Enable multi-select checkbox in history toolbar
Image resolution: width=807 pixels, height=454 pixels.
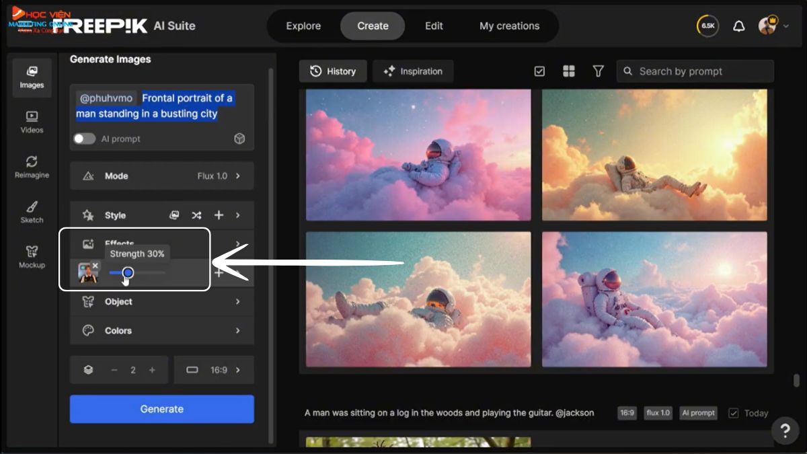coord(539,71)
